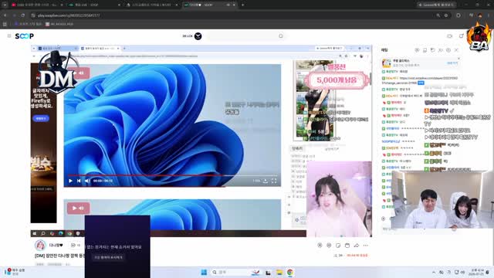Click second chat panel header icon
Image resolution: width=494 pixels, height=278 pixels.
[425, 50]
